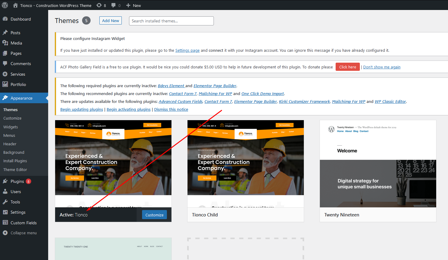Open the Bdevs Element plugin link
448x260 pixels.
(x=171, y=86)
